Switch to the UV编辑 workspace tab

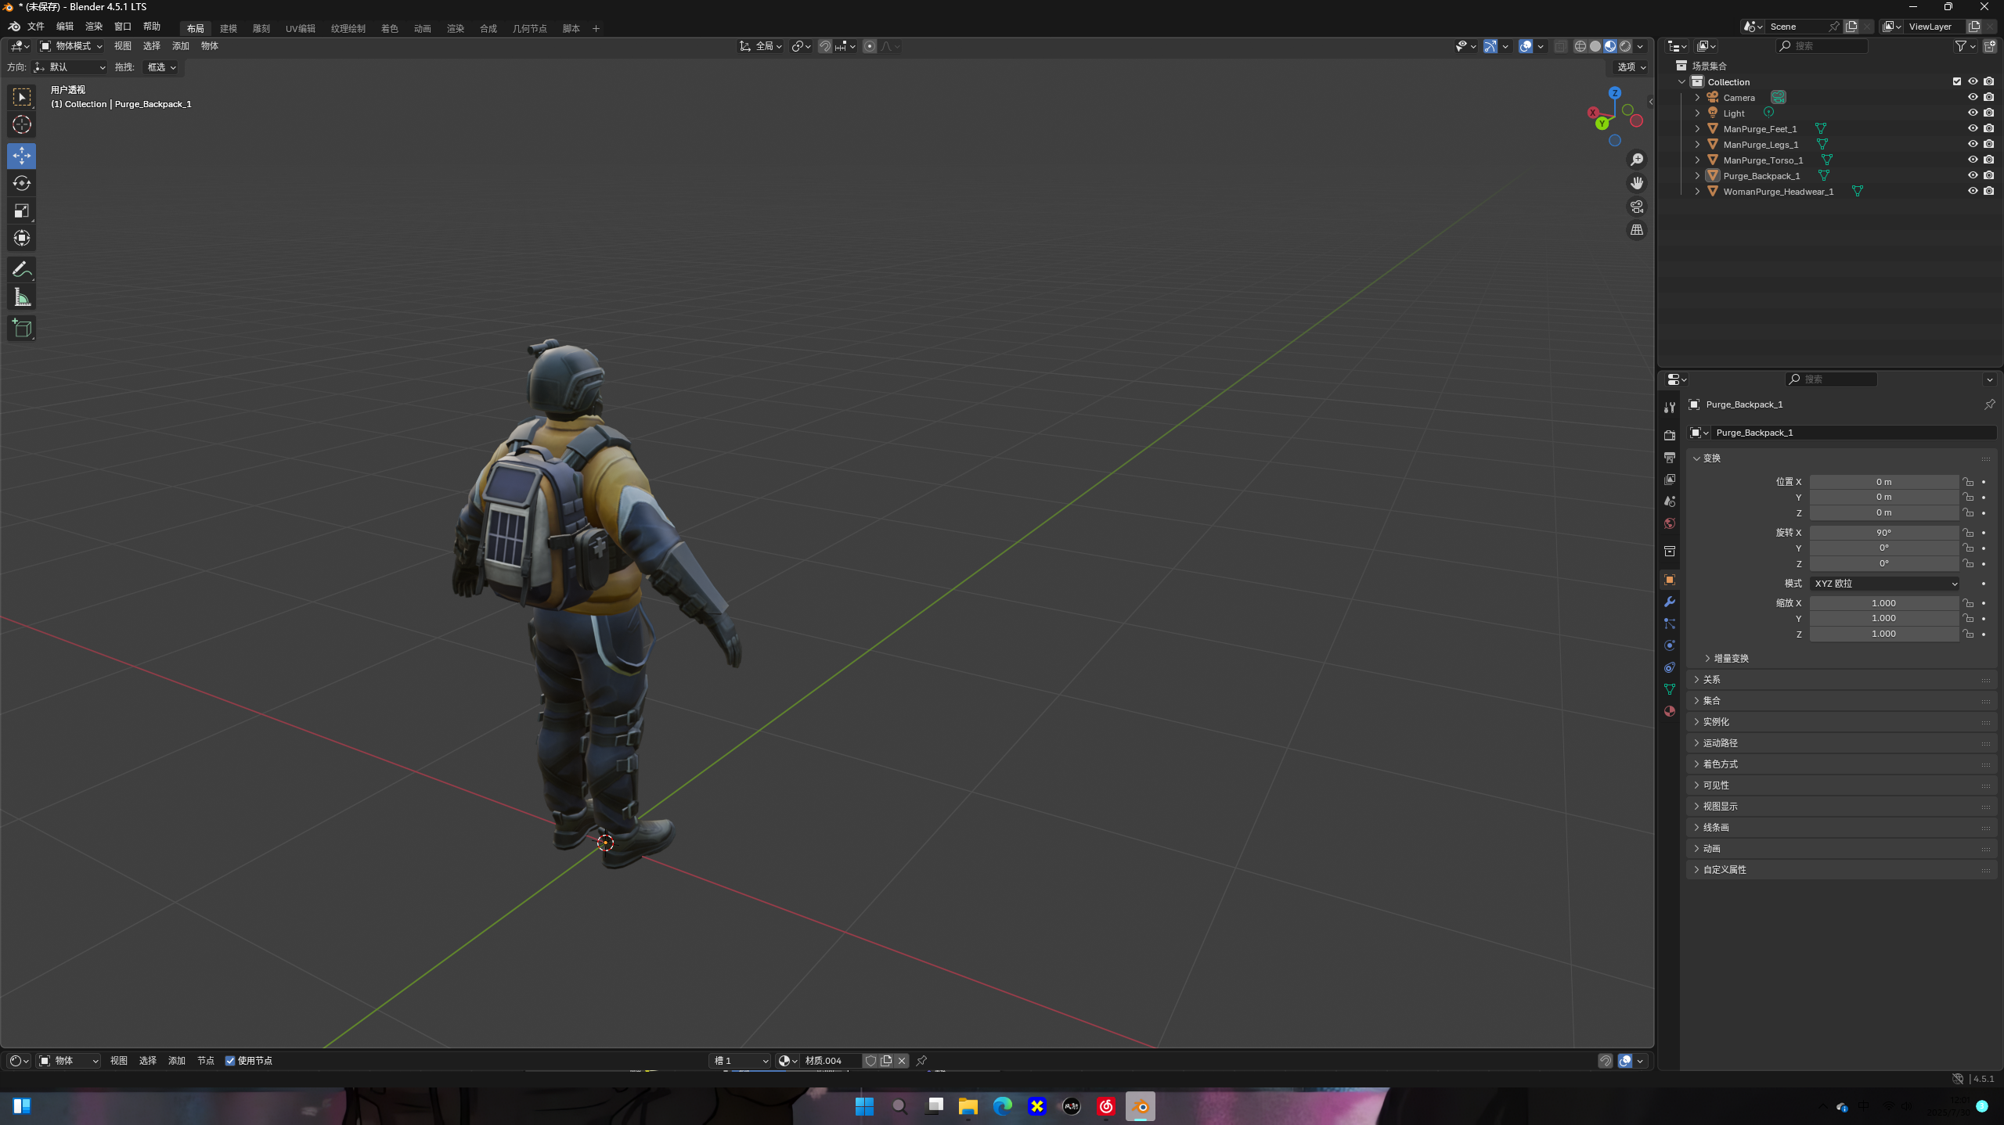point(301,28)
